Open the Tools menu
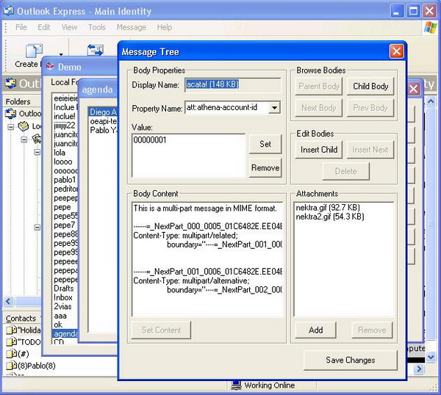The height and width of the screenshot is (395, 441). [x=97, y=27]
